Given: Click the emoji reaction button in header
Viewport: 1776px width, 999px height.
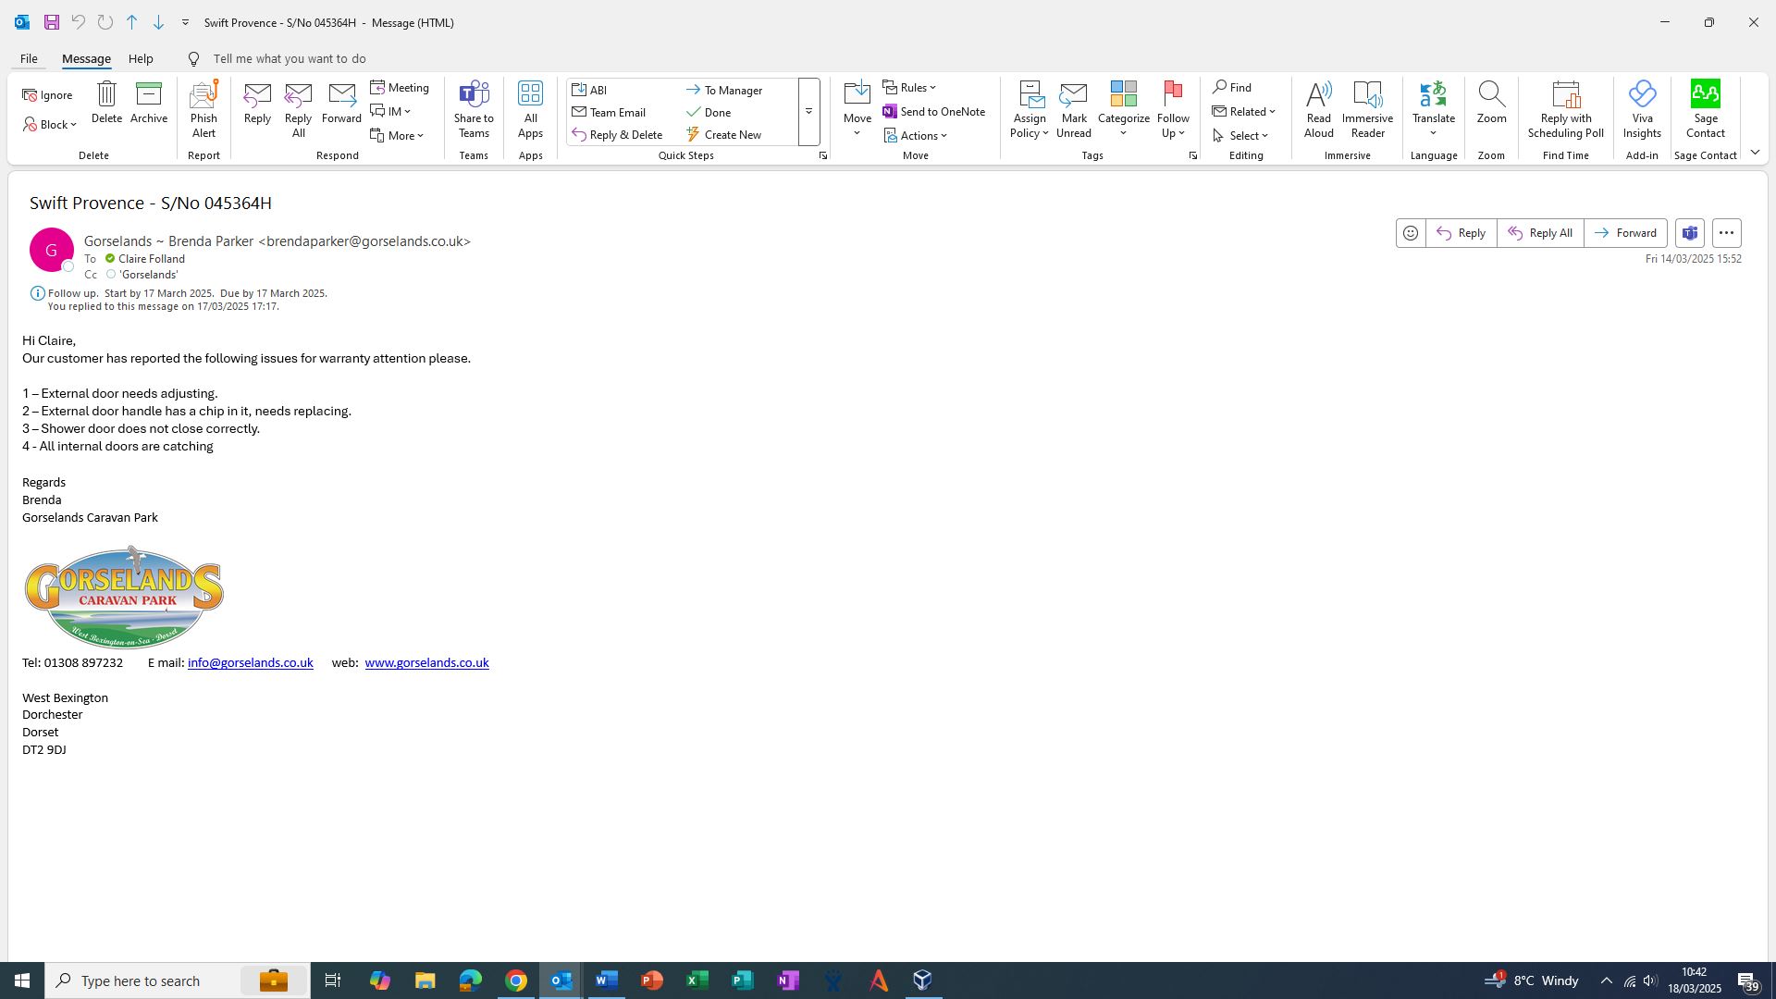Looking at the screenshot, I should (x=1411, y=233).
